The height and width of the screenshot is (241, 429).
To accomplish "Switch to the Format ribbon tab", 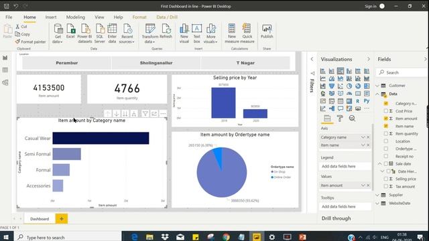I will (x=139, y=17).
